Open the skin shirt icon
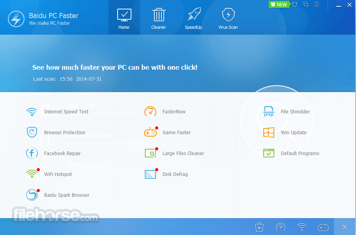Viewport: 356px width, 235px height. [295, 4]
